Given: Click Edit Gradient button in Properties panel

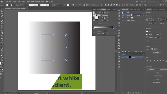Looking at the screenshot, I should (156, 52).
